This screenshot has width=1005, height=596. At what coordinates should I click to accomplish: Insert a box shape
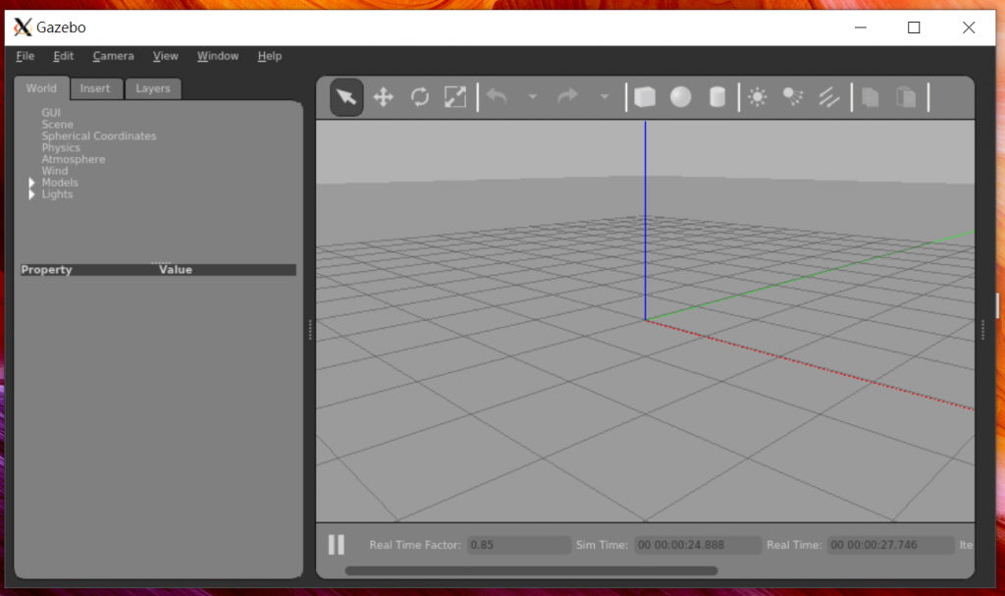point(645,97)
